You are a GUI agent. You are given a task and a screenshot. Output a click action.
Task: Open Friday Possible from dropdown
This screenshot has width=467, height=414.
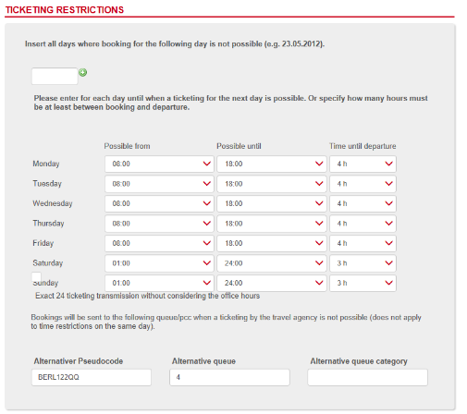(159, 243)
